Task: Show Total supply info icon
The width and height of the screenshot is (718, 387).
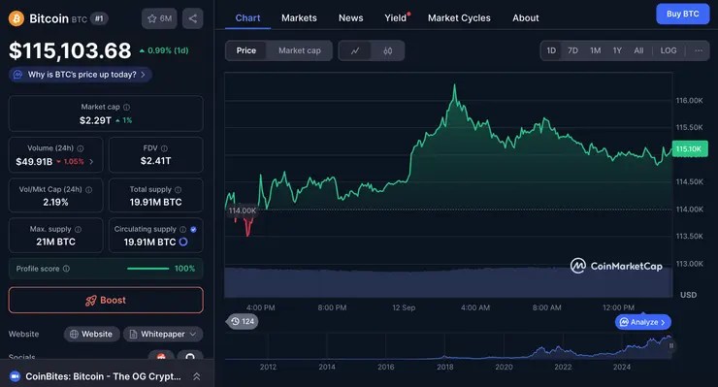Action: point(179,189)
